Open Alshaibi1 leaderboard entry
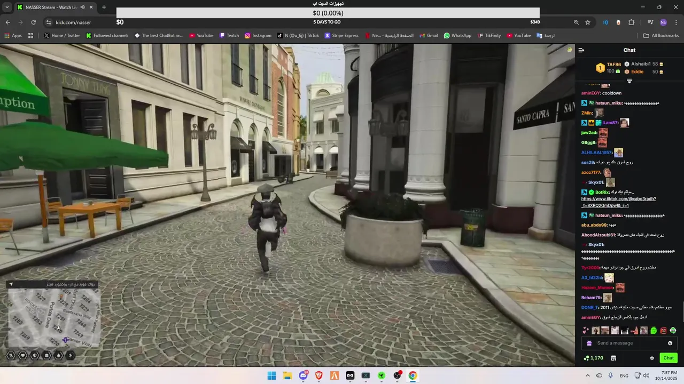684x384 pixels. pyautogui.click(x=643, y=64)
